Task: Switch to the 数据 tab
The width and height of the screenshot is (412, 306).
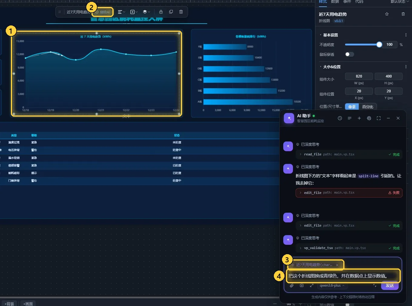Action: [335, 2]
